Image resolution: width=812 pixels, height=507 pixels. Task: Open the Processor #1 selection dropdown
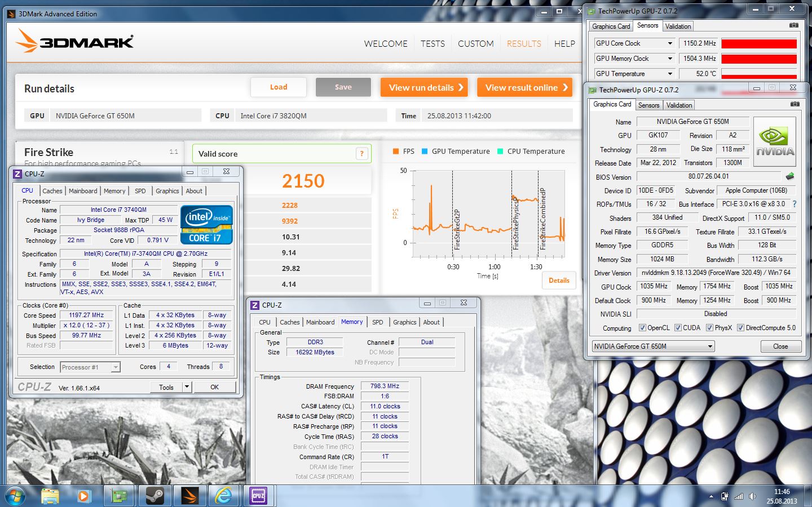point(116,367)
